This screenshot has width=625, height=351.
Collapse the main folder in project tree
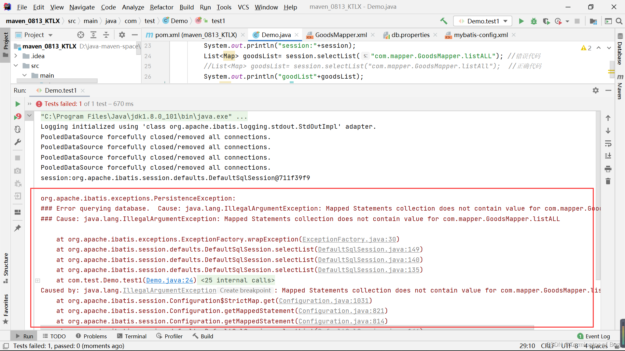click(24, 75)
